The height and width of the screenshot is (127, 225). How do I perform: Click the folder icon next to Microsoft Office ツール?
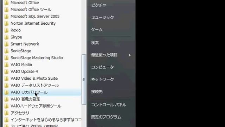[6, 10]
